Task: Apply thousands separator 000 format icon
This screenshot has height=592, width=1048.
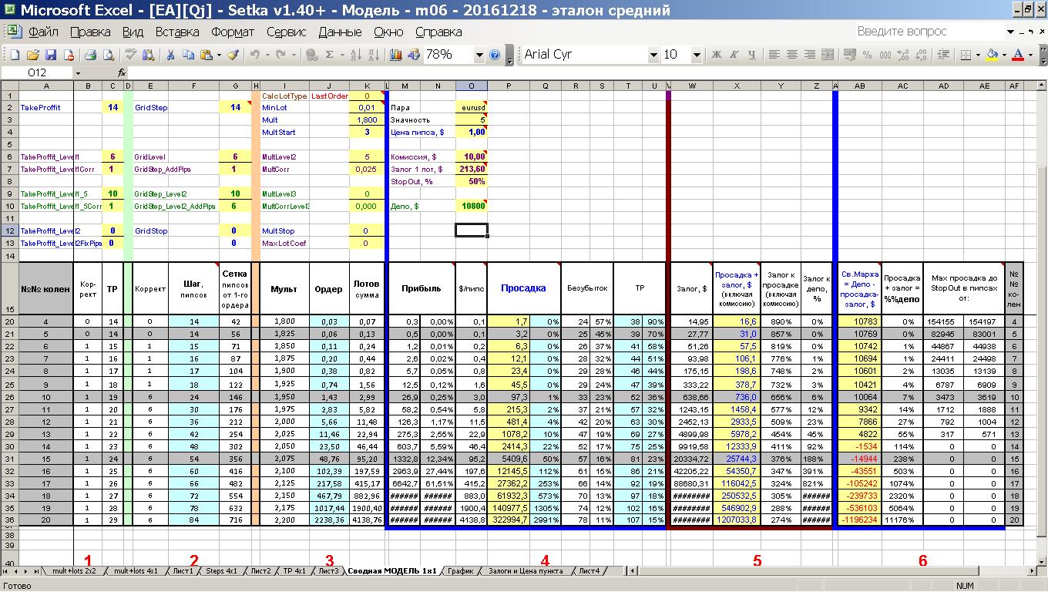Action: (x=885, y=55)
